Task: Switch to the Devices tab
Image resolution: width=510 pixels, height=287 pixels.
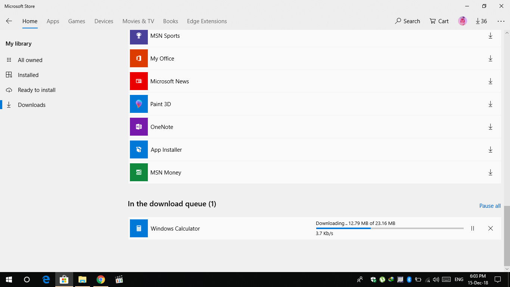Action: coord(104,21)
